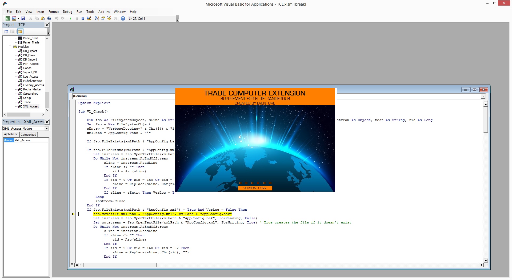Viewport: 512px width, 280px height.
Task: Open the Help menu
Action: coord(133,12)
